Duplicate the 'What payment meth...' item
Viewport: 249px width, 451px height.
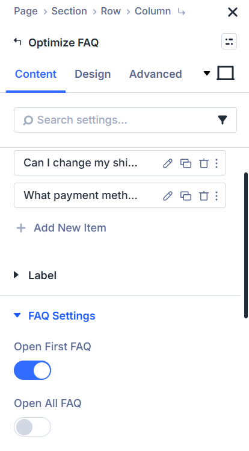coord(186,196)
